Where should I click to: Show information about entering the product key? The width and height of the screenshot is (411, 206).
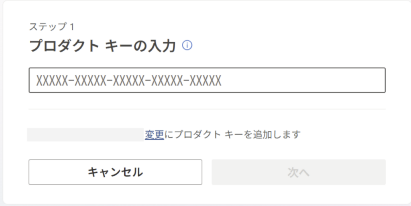187,46
